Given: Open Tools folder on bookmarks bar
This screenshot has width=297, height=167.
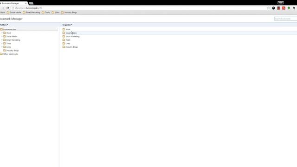Looking at the screenshot, I should pyautogui.click(x=46, y=13).
